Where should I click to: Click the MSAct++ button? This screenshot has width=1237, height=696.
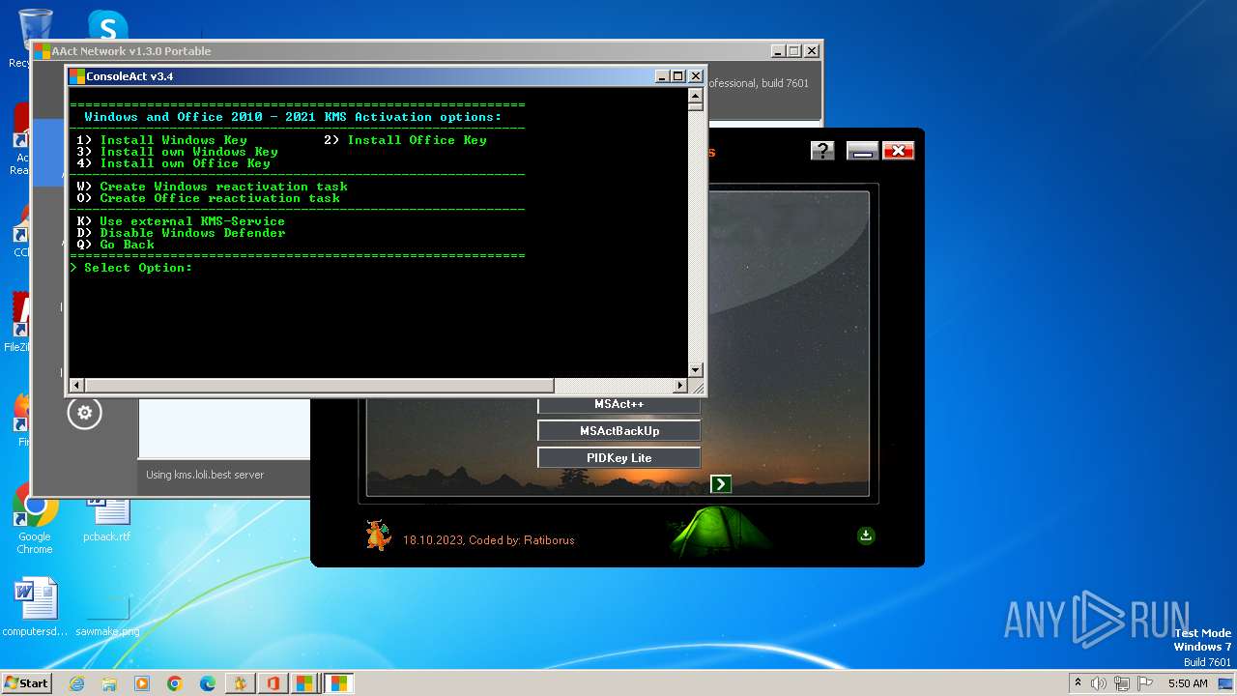point(618,404)
